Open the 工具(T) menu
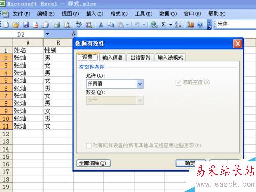Screen dimensions: 256x192 click(x=143, y=14)
